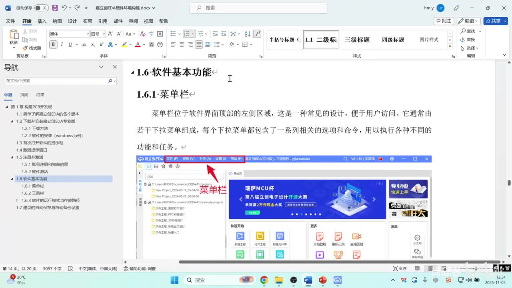Shrink the font size
The width and height of the screenshot is (512, 288).
pos(119,34)
